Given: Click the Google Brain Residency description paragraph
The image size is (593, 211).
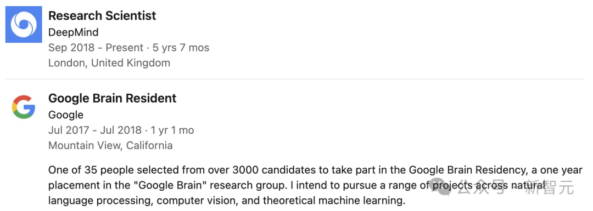Looking at the screenshot, I should [x=315, y=185].
